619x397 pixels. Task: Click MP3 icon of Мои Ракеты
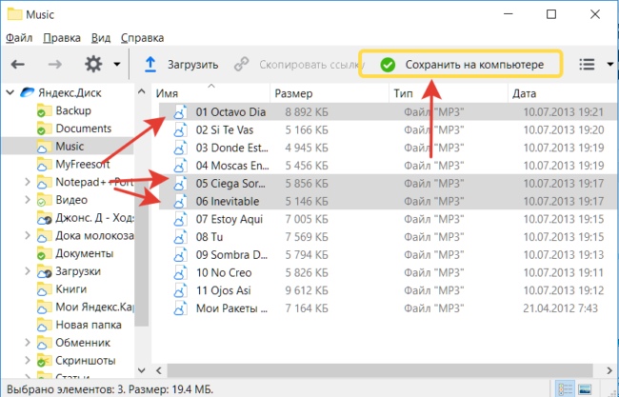180,308
